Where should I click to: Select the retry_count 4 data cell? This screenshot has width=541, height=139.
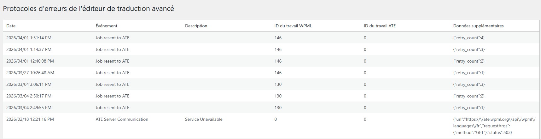tap(469, 38)
